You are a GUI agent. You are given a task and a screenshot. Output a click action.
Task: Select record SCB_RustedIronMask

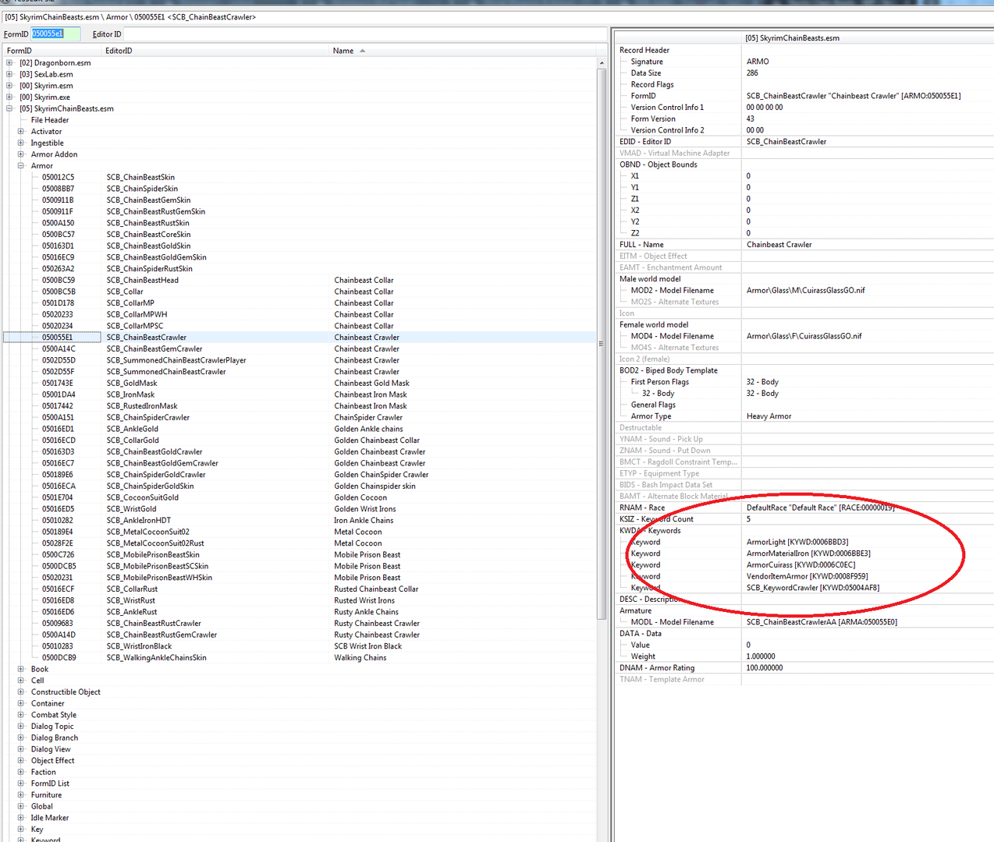142,406
